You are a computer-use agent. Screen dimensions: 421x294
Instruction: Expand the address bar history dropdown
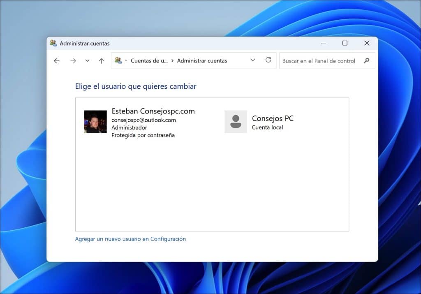(253, 60)
